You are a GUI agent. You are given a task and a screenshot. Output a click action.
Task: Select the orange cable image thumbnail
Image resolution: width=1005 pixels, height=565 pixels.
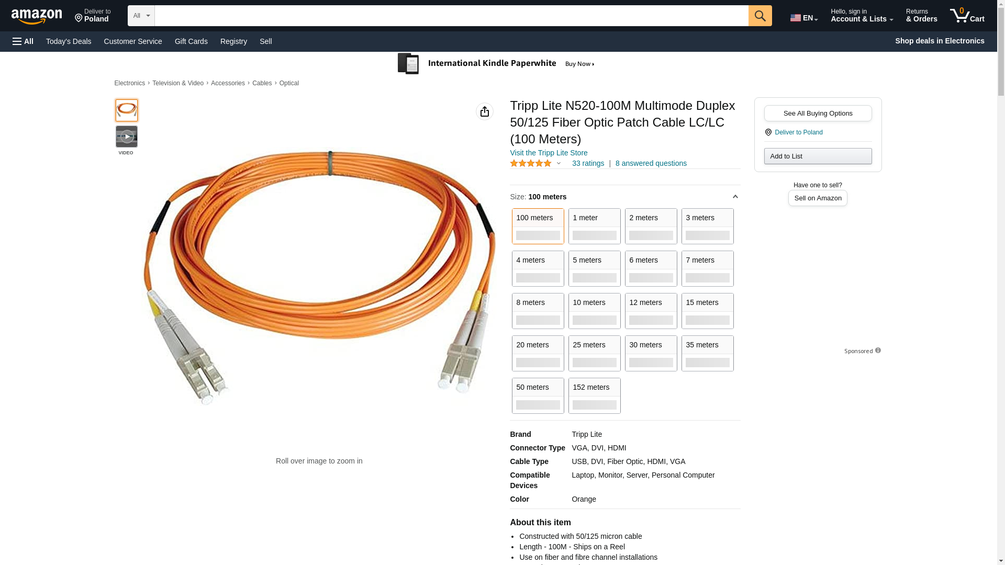(126, 110)
